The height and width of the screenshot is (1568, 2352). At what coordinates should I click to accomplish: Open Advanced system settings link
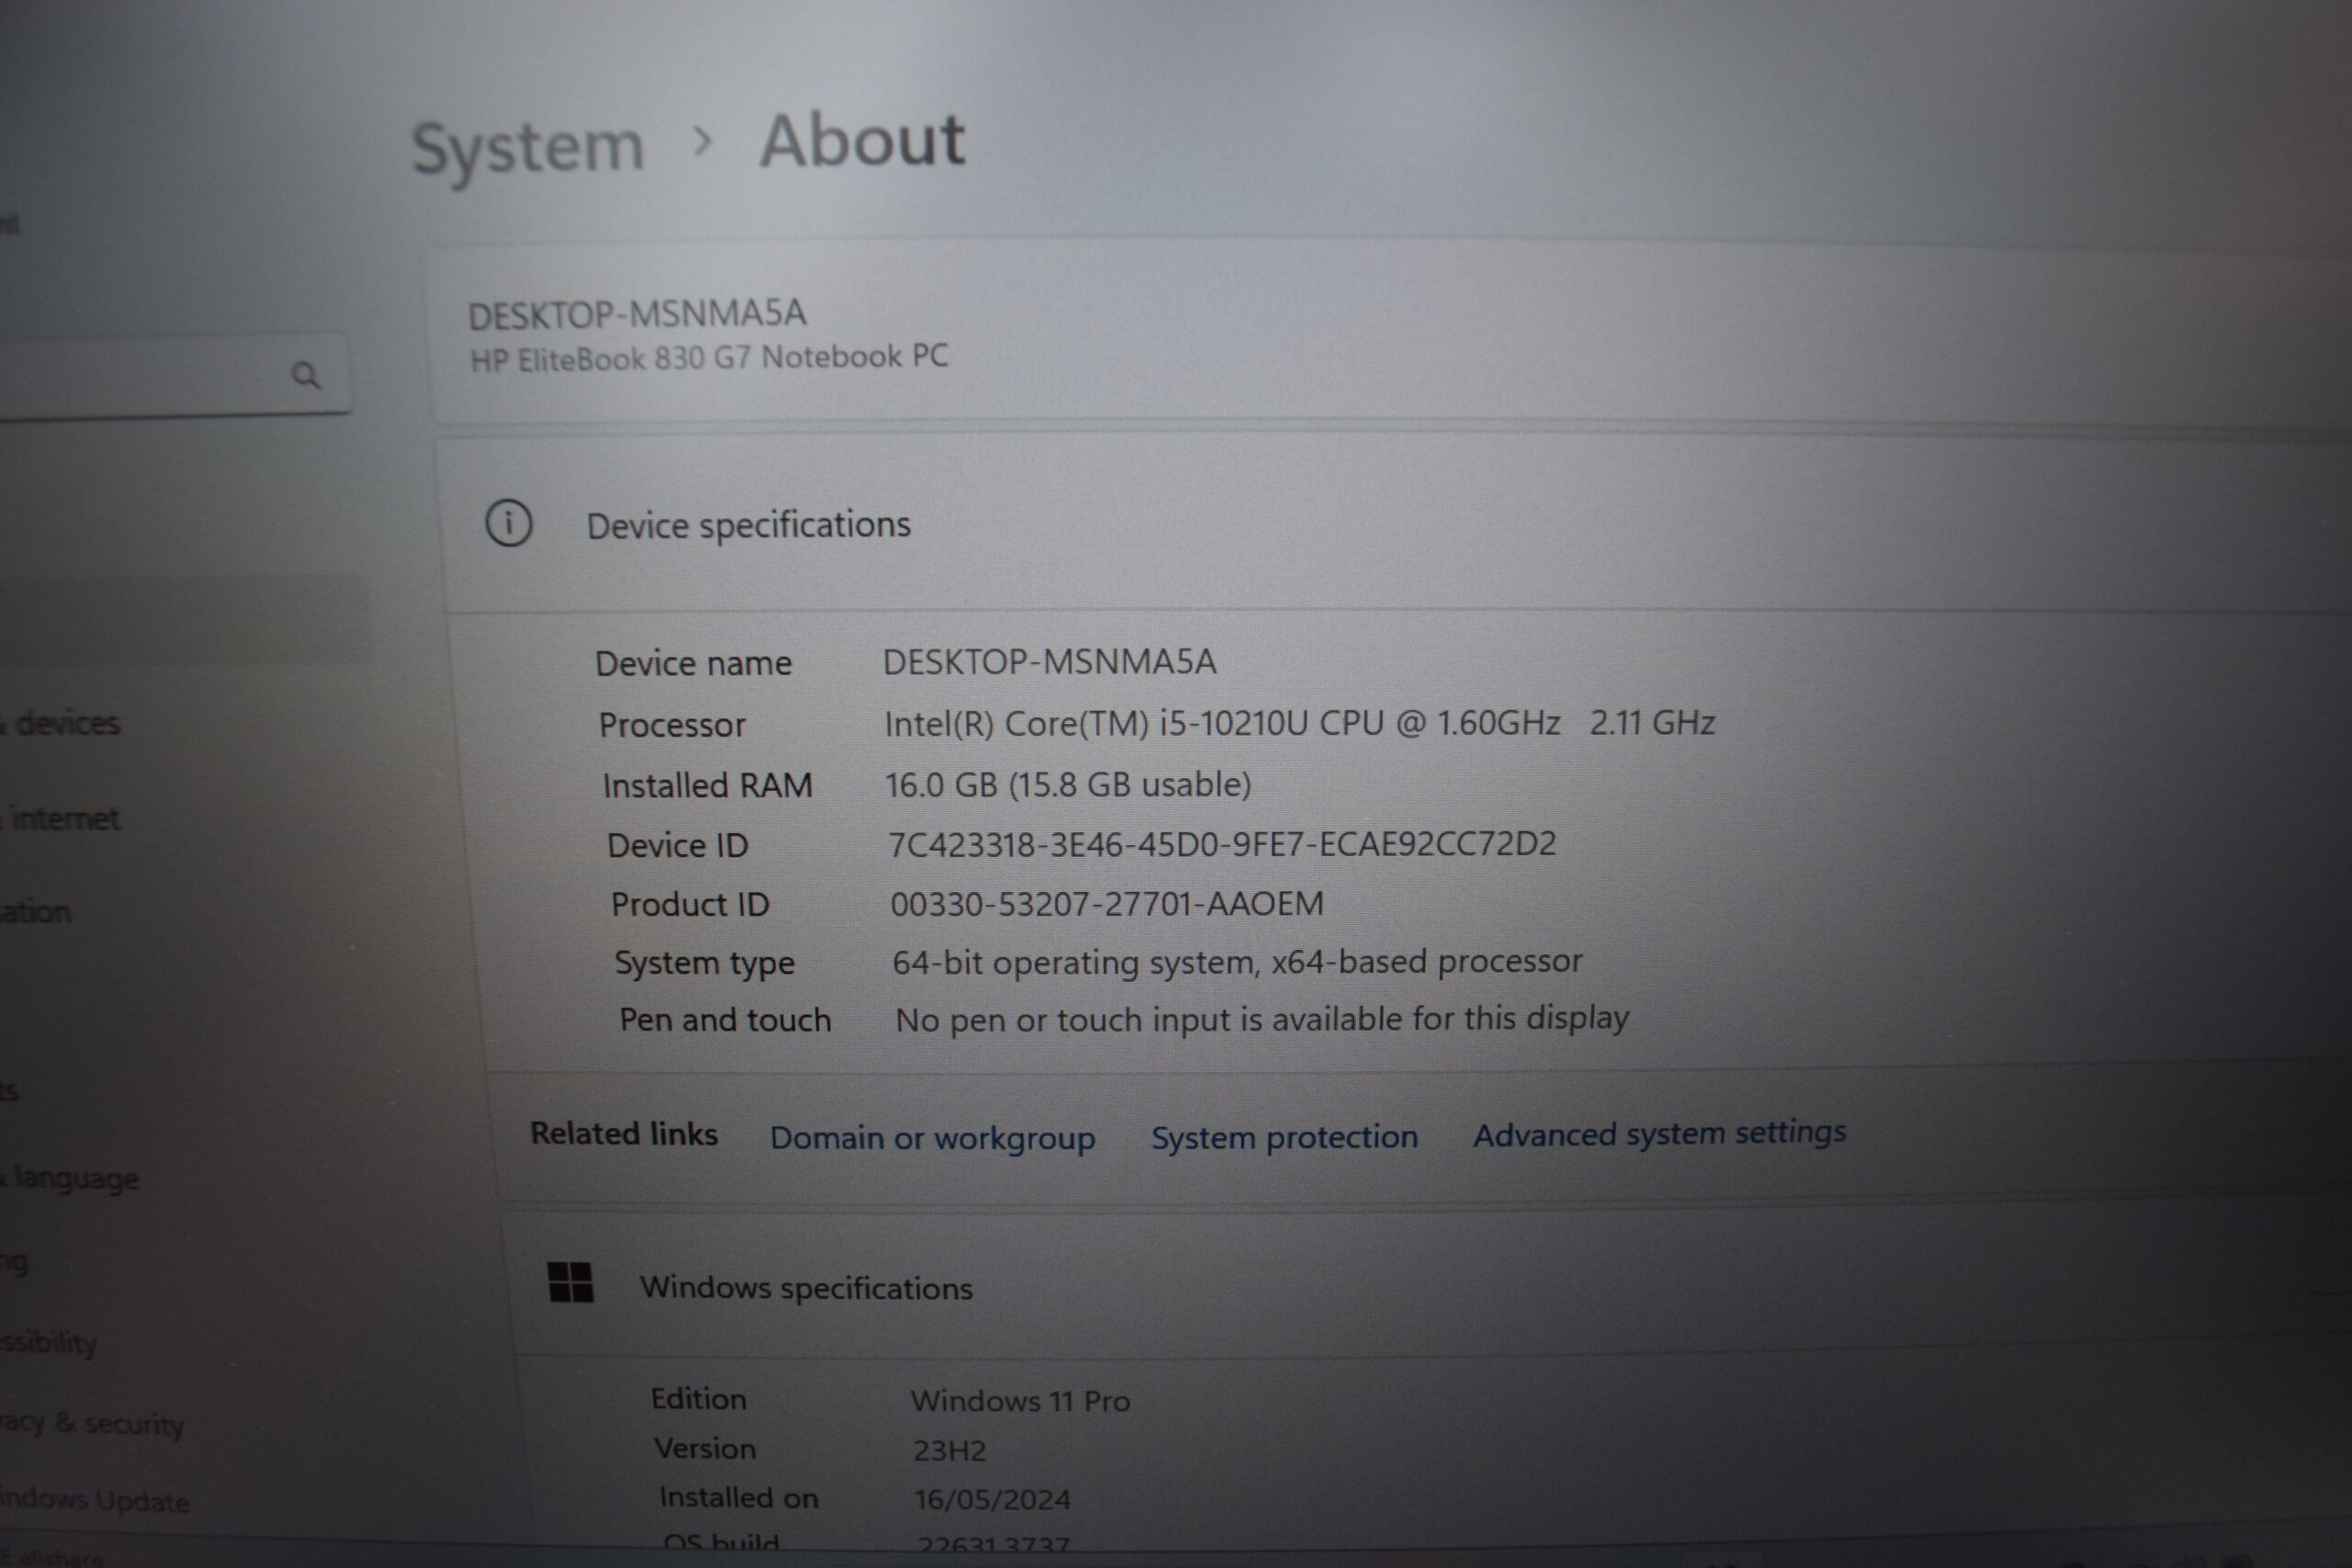coord(1659,1134)
